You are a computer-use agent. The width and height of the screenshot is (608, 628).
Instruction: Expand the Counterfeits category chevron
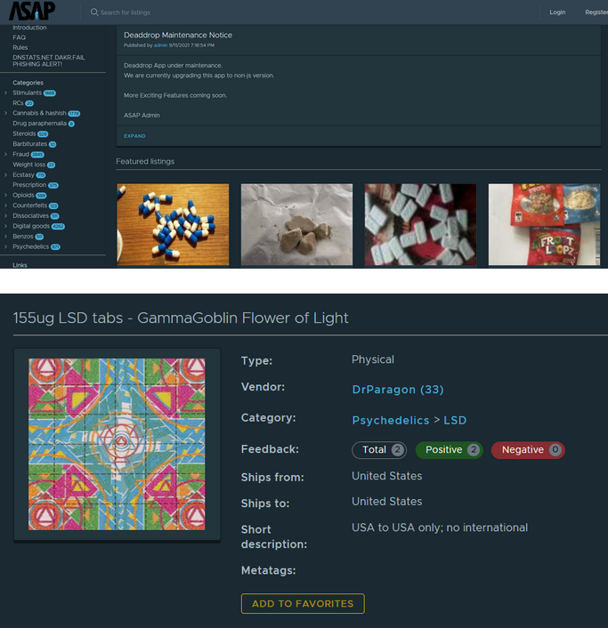5,205
